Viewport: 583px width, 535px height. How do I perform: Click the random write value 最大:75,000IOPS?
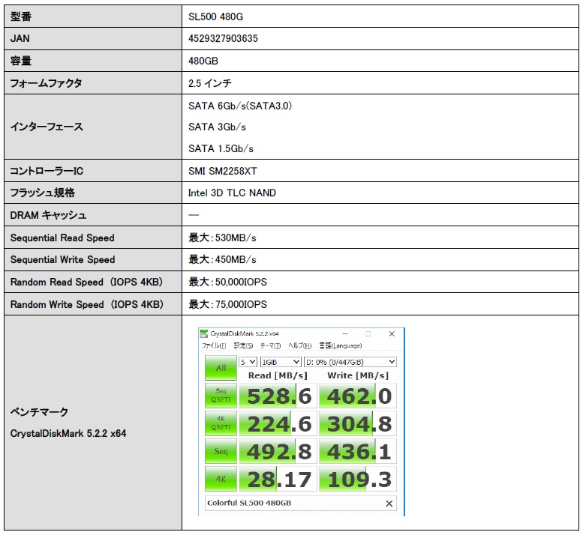[227, 304]
